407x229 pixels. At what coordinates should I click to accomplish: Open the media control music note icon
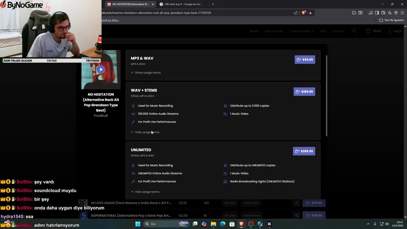point(370,13)
